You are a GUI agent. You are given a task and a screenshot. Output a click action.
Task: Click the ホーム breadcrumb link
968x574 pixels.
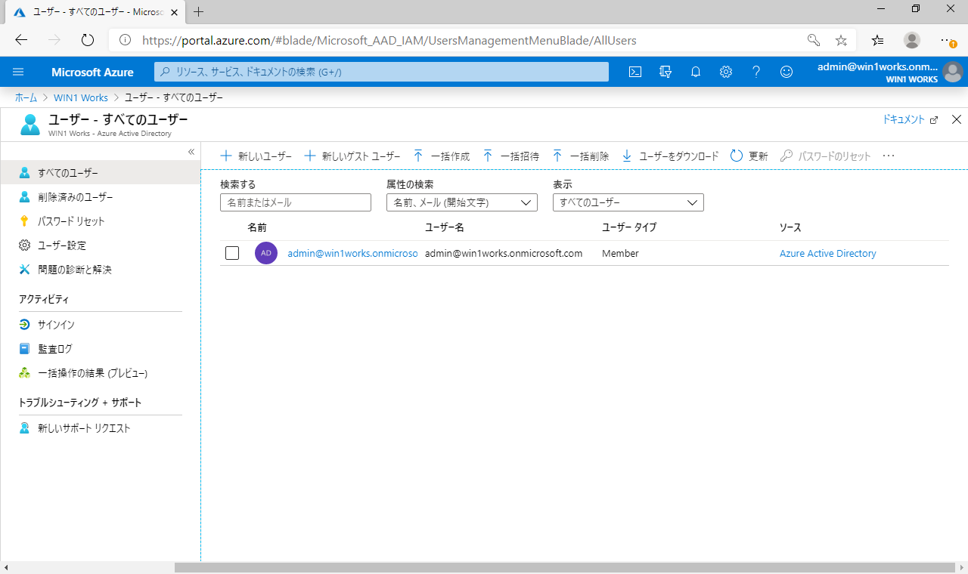[26, 97]
